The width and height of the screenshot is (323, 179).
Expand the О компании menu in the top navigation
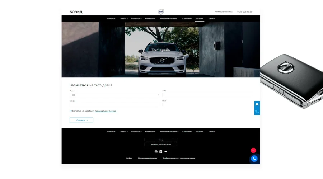(187, 19)
